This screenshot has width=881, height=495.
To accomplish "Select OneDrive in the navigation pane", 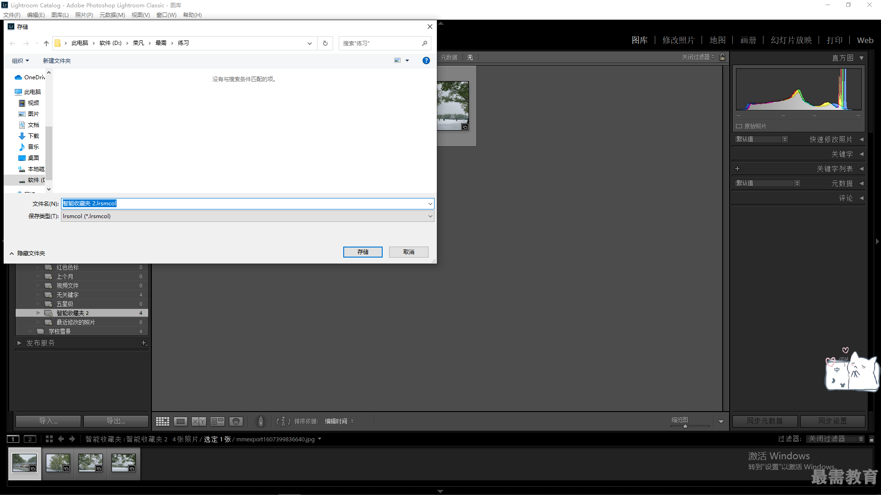I will pos(30,77).
